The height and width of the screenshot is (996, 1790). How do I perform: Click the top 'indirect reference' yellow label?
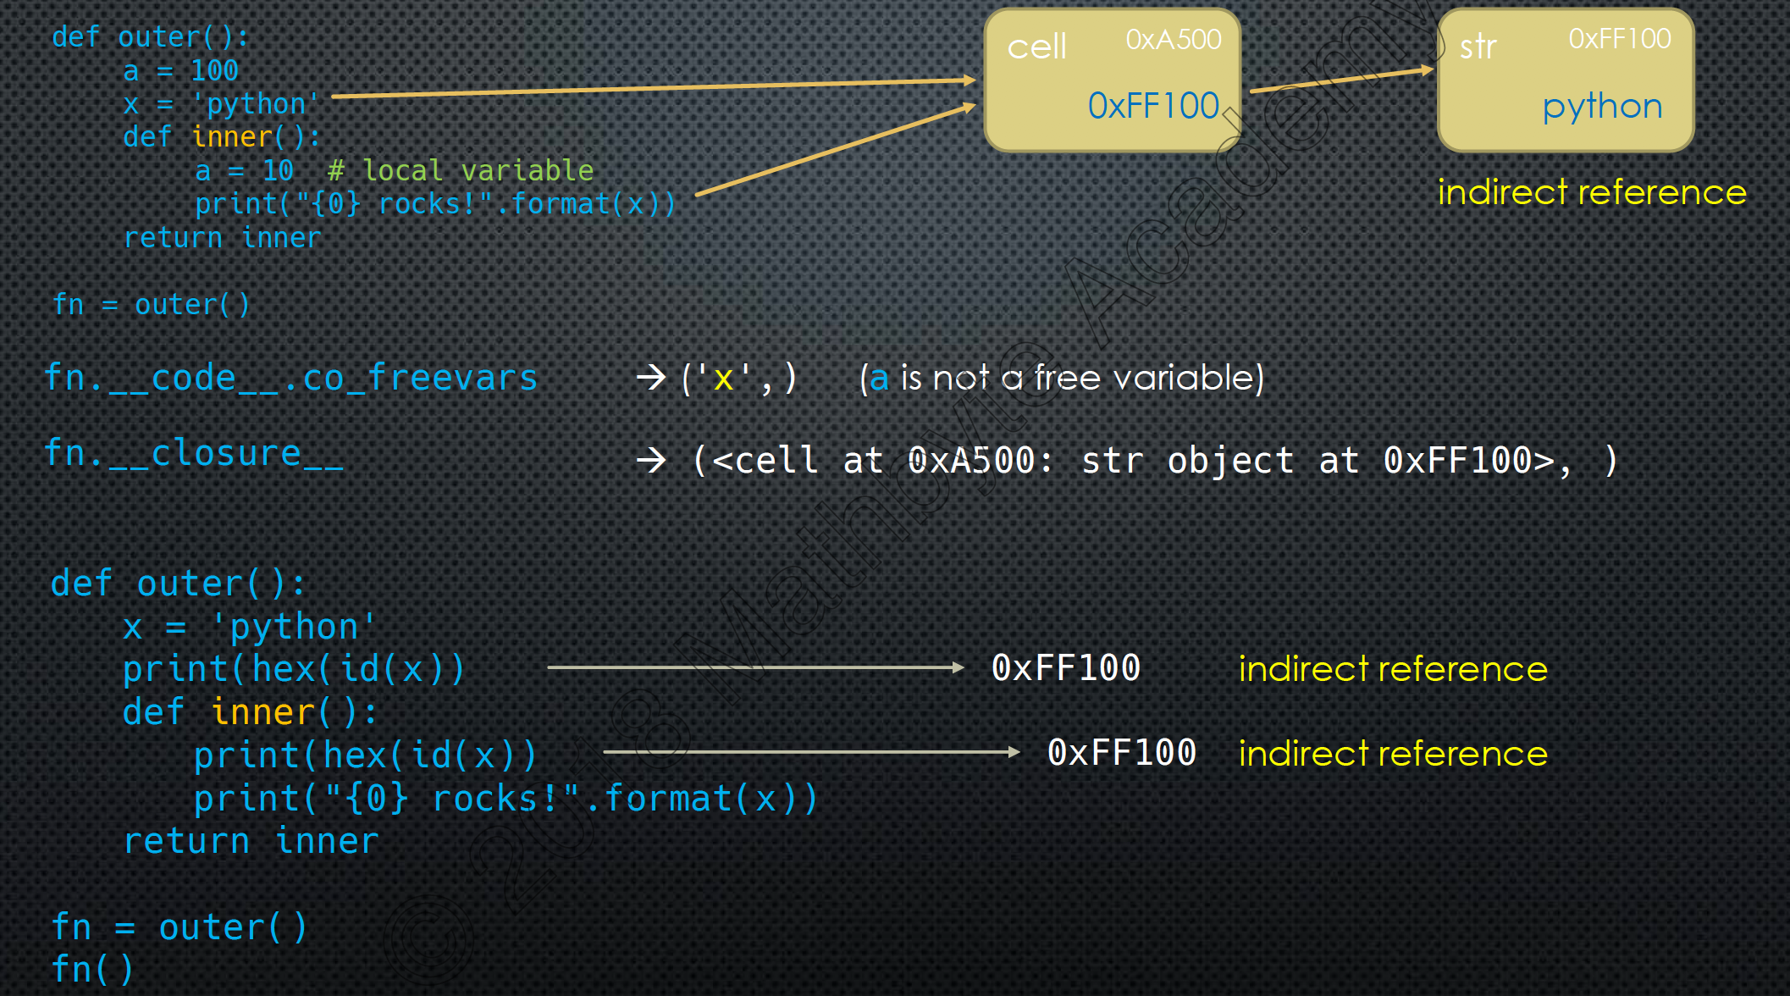pyautogui.click(x=1591, y=192)
